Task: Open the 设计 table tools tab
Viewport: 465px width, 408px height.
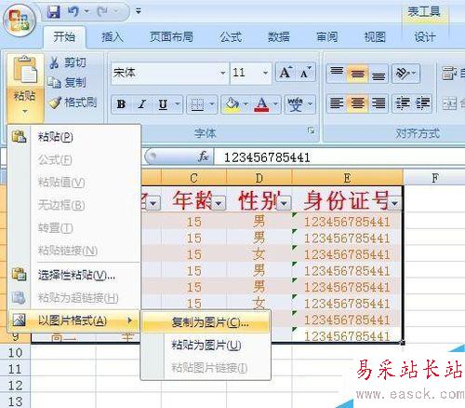Action: tap(425, 37)
